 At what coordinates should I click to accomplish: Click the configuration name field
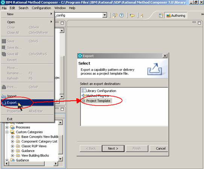click(78, 15)
